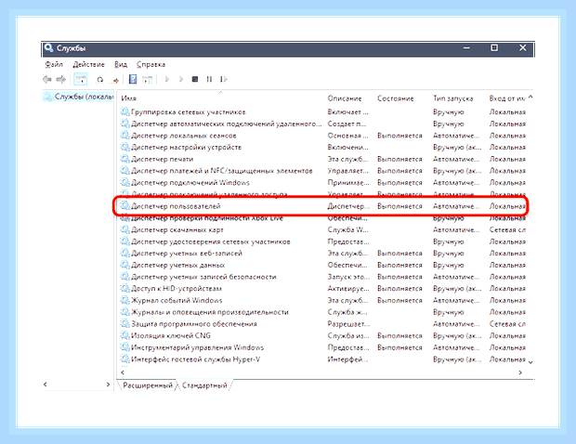576x444 pixels.
Task: Click the services list scroll-down arrow
Action: coord(530,361)
